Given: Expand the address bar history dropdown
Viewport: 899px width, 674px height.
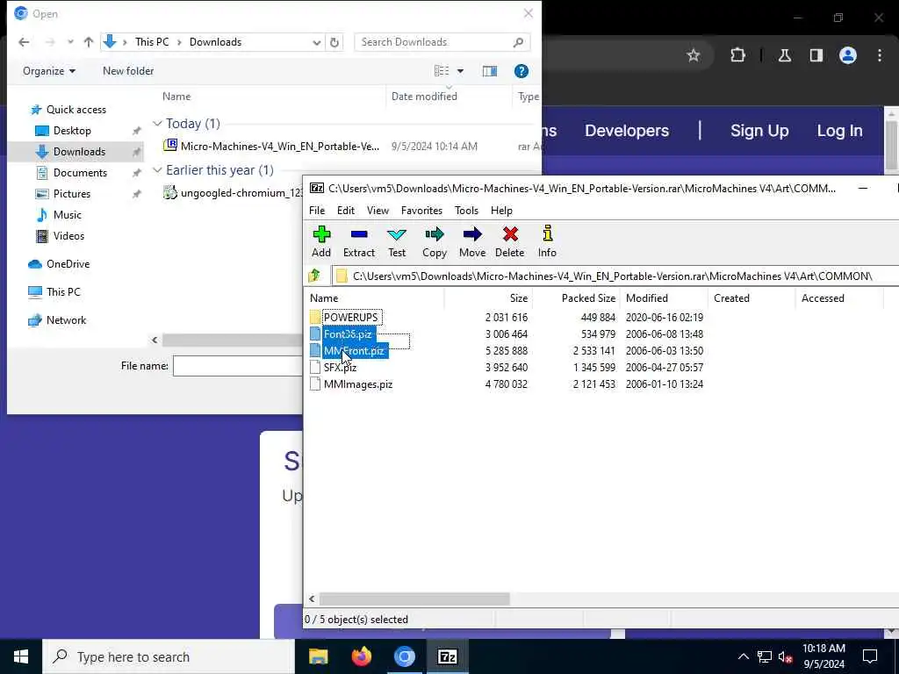Looking at the screenshot, I should 316,42.
